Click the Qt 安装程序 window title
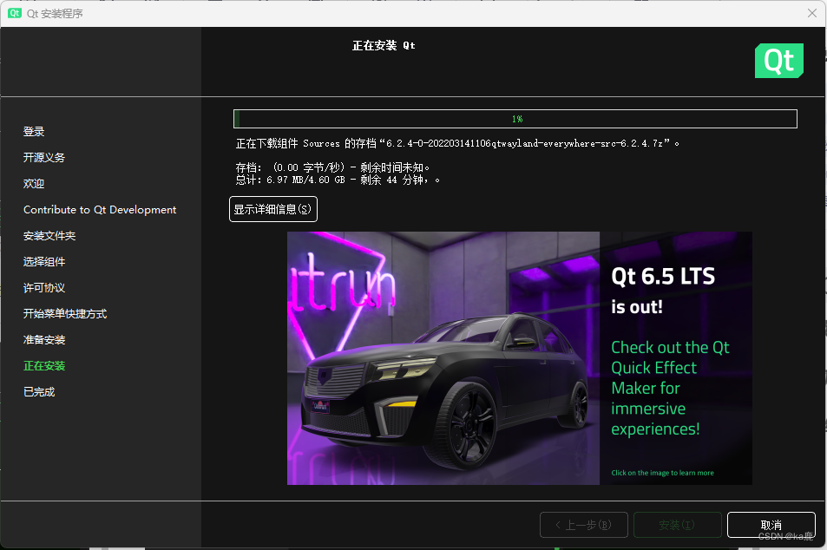827x550 pixels. coord(55,14)
